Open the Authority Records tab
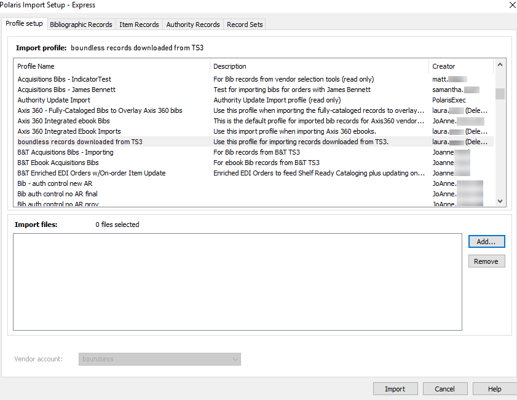The height and width of the screenshot is (400, 517). 192,25
